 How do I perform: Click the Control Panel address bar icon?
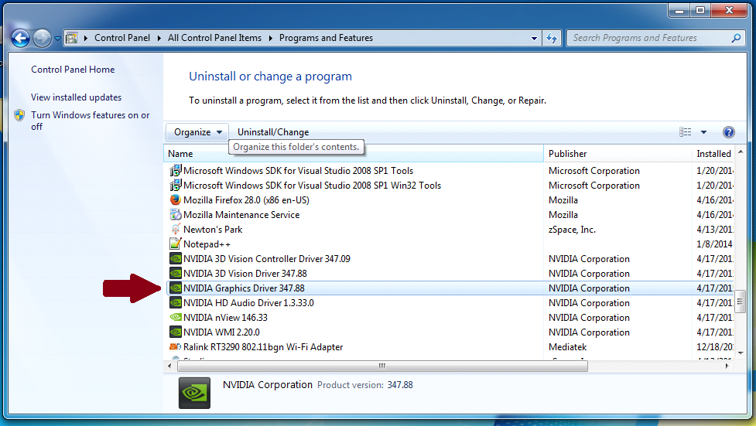pos(71,38)
